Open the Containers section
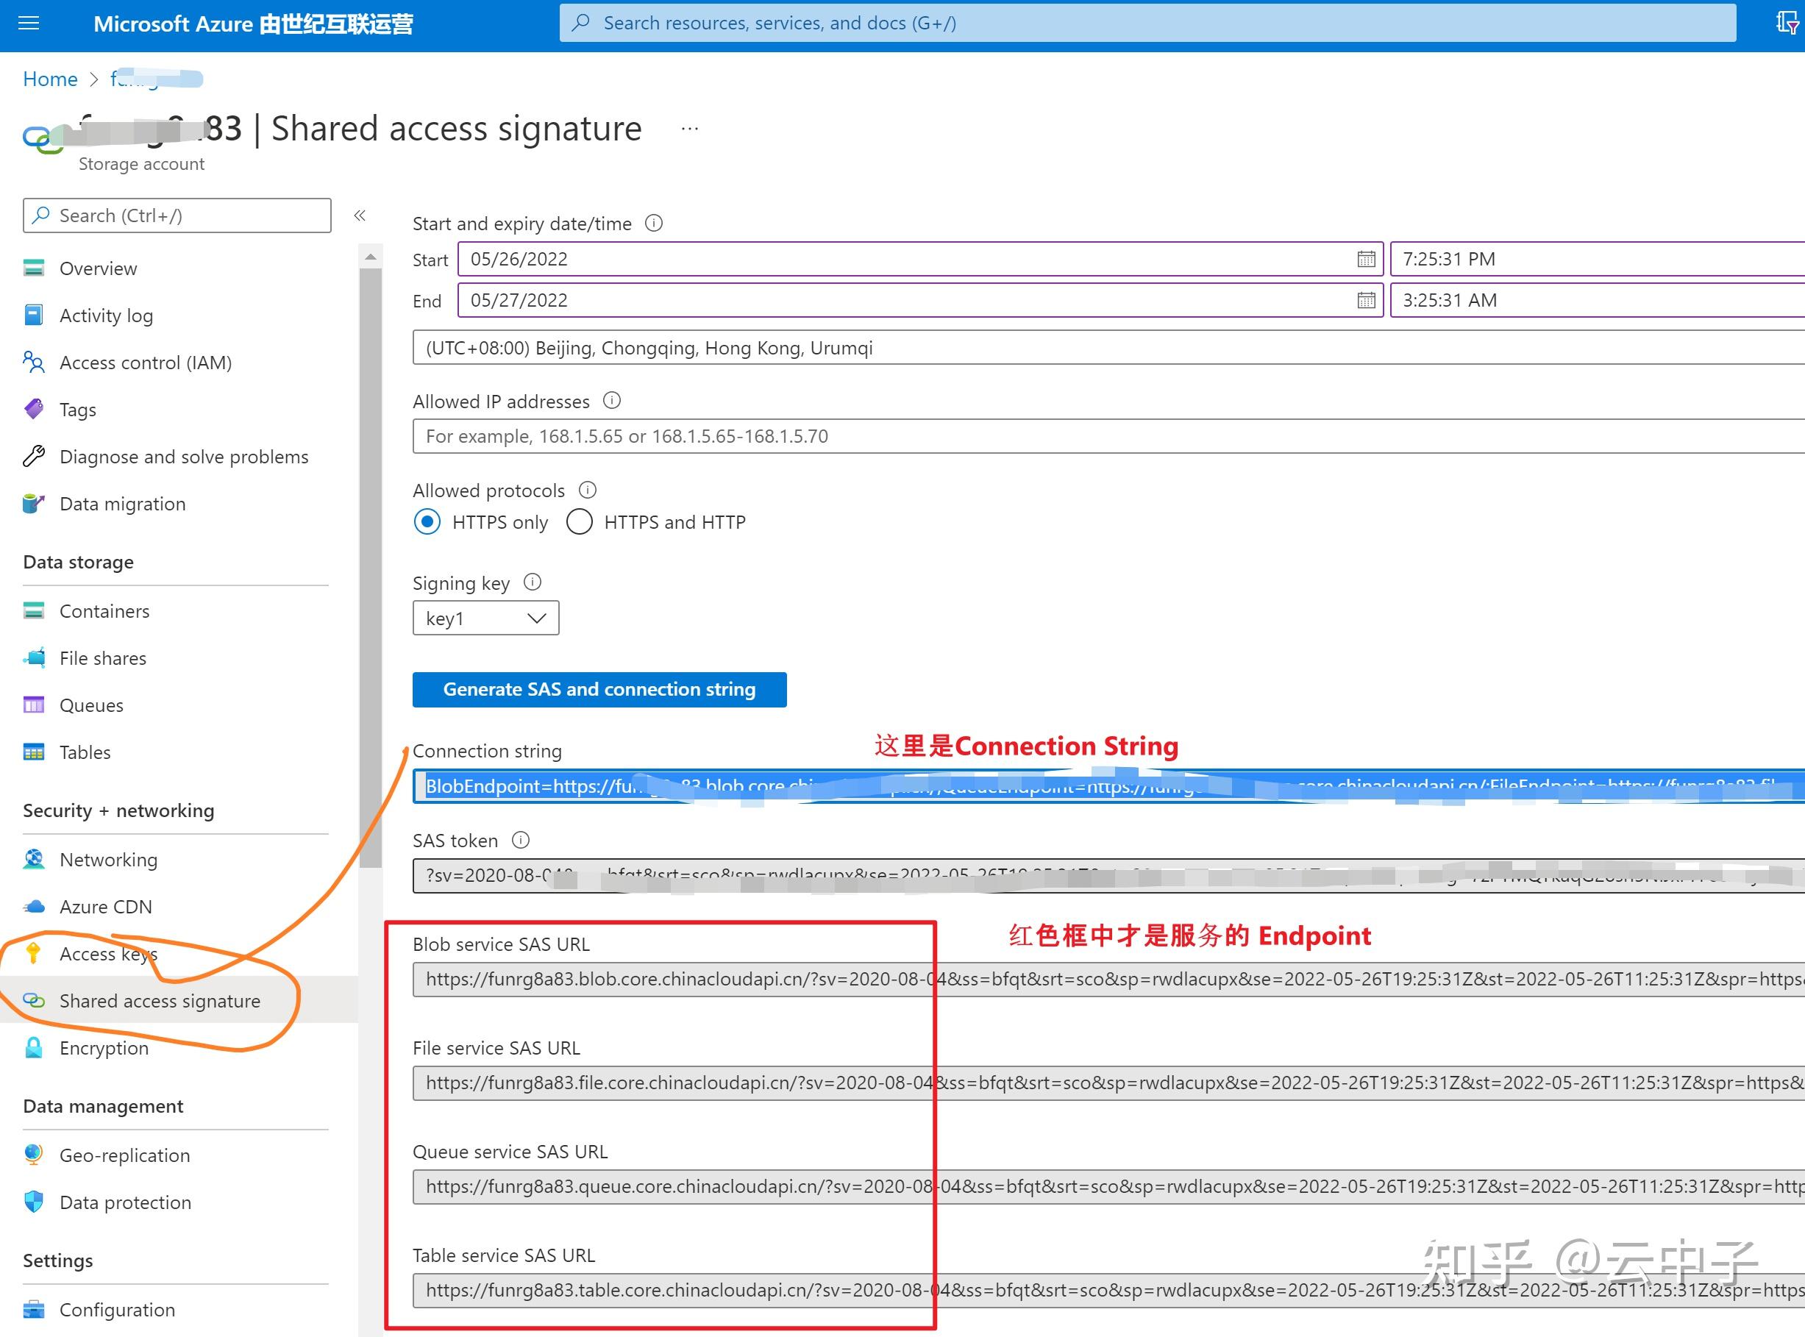The width and height of the screenshot is (1805, 1337). tap(104, 611)
